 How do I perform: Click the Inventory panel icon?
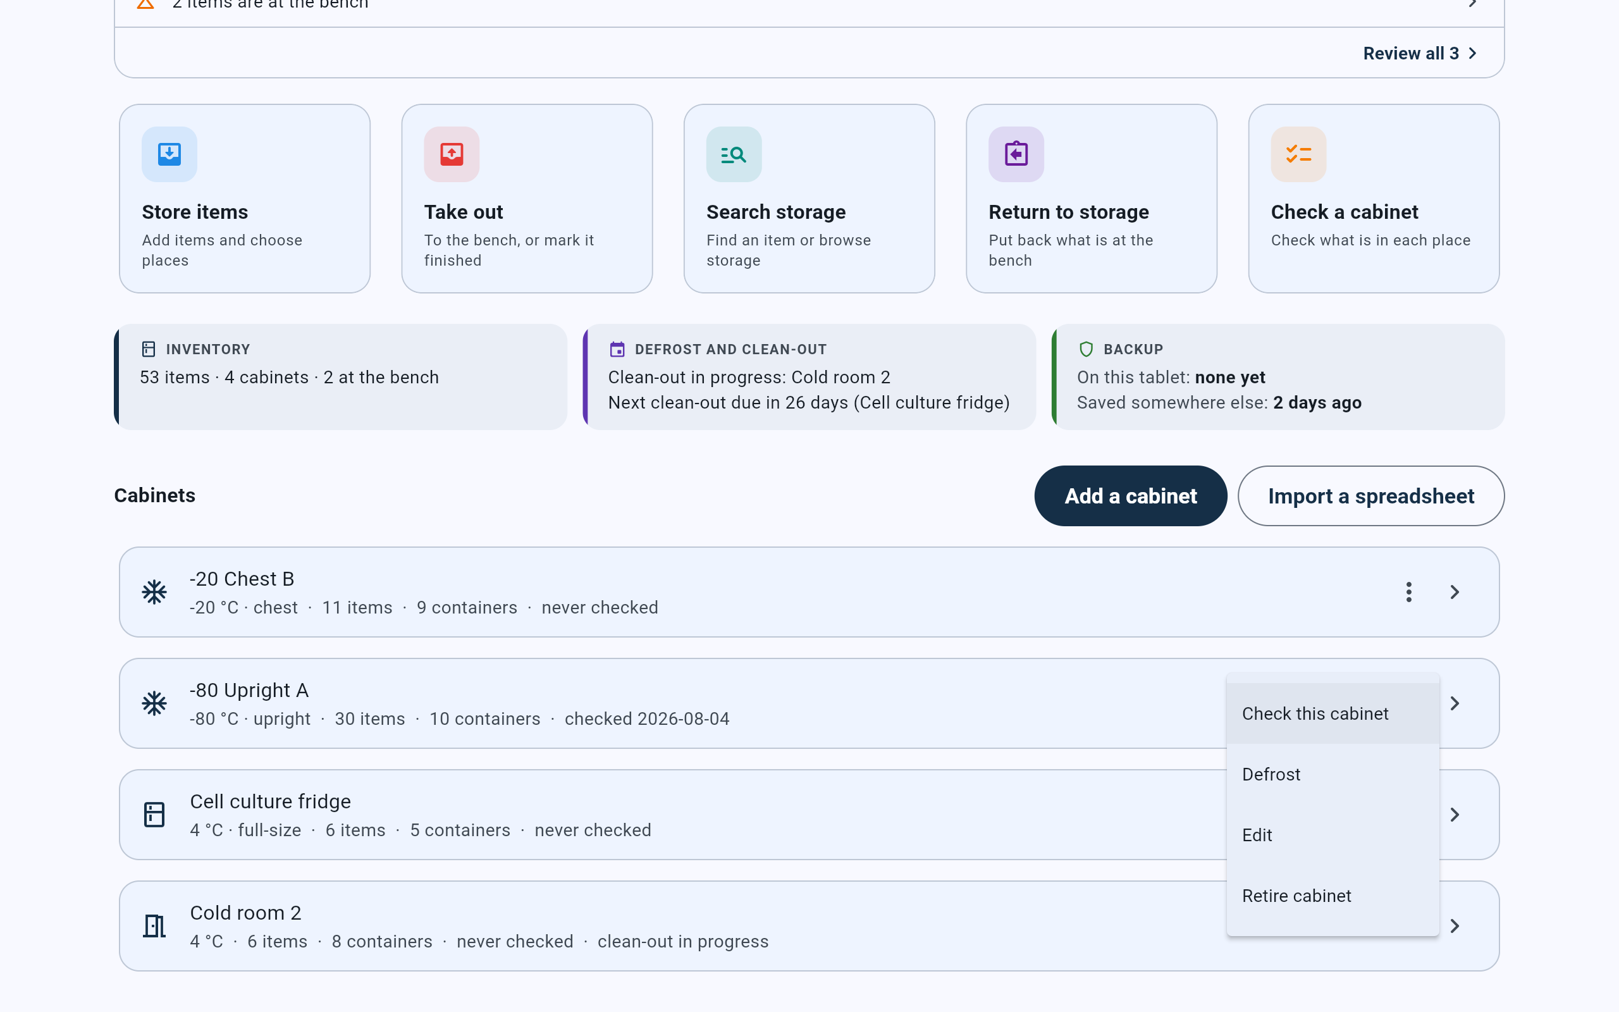[149, 349]
